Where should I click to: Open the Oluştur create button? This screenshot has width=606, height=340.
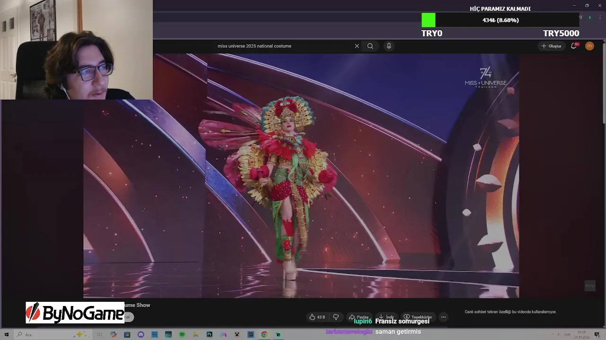(552, 46)
